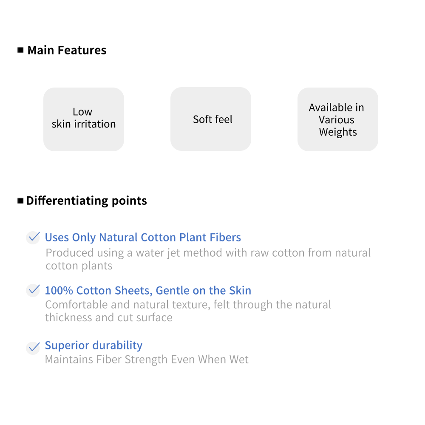The height and width of the screenshot is (425, 425).
Task: Click the 'cotton plants' description line
Action: tap(79, 266)
